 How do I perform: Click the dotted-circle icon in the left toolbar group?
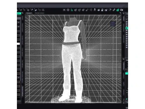40,10
